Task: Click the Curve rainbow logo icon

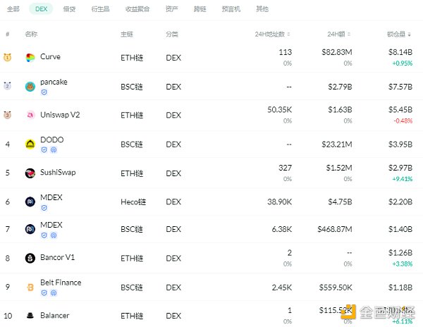Action: 30,57
